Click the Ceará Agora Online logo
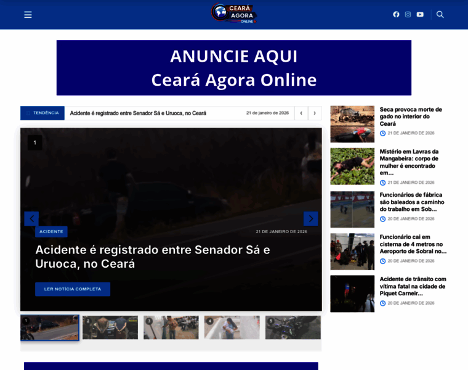468x370 pixels. (x=234, y=14)
